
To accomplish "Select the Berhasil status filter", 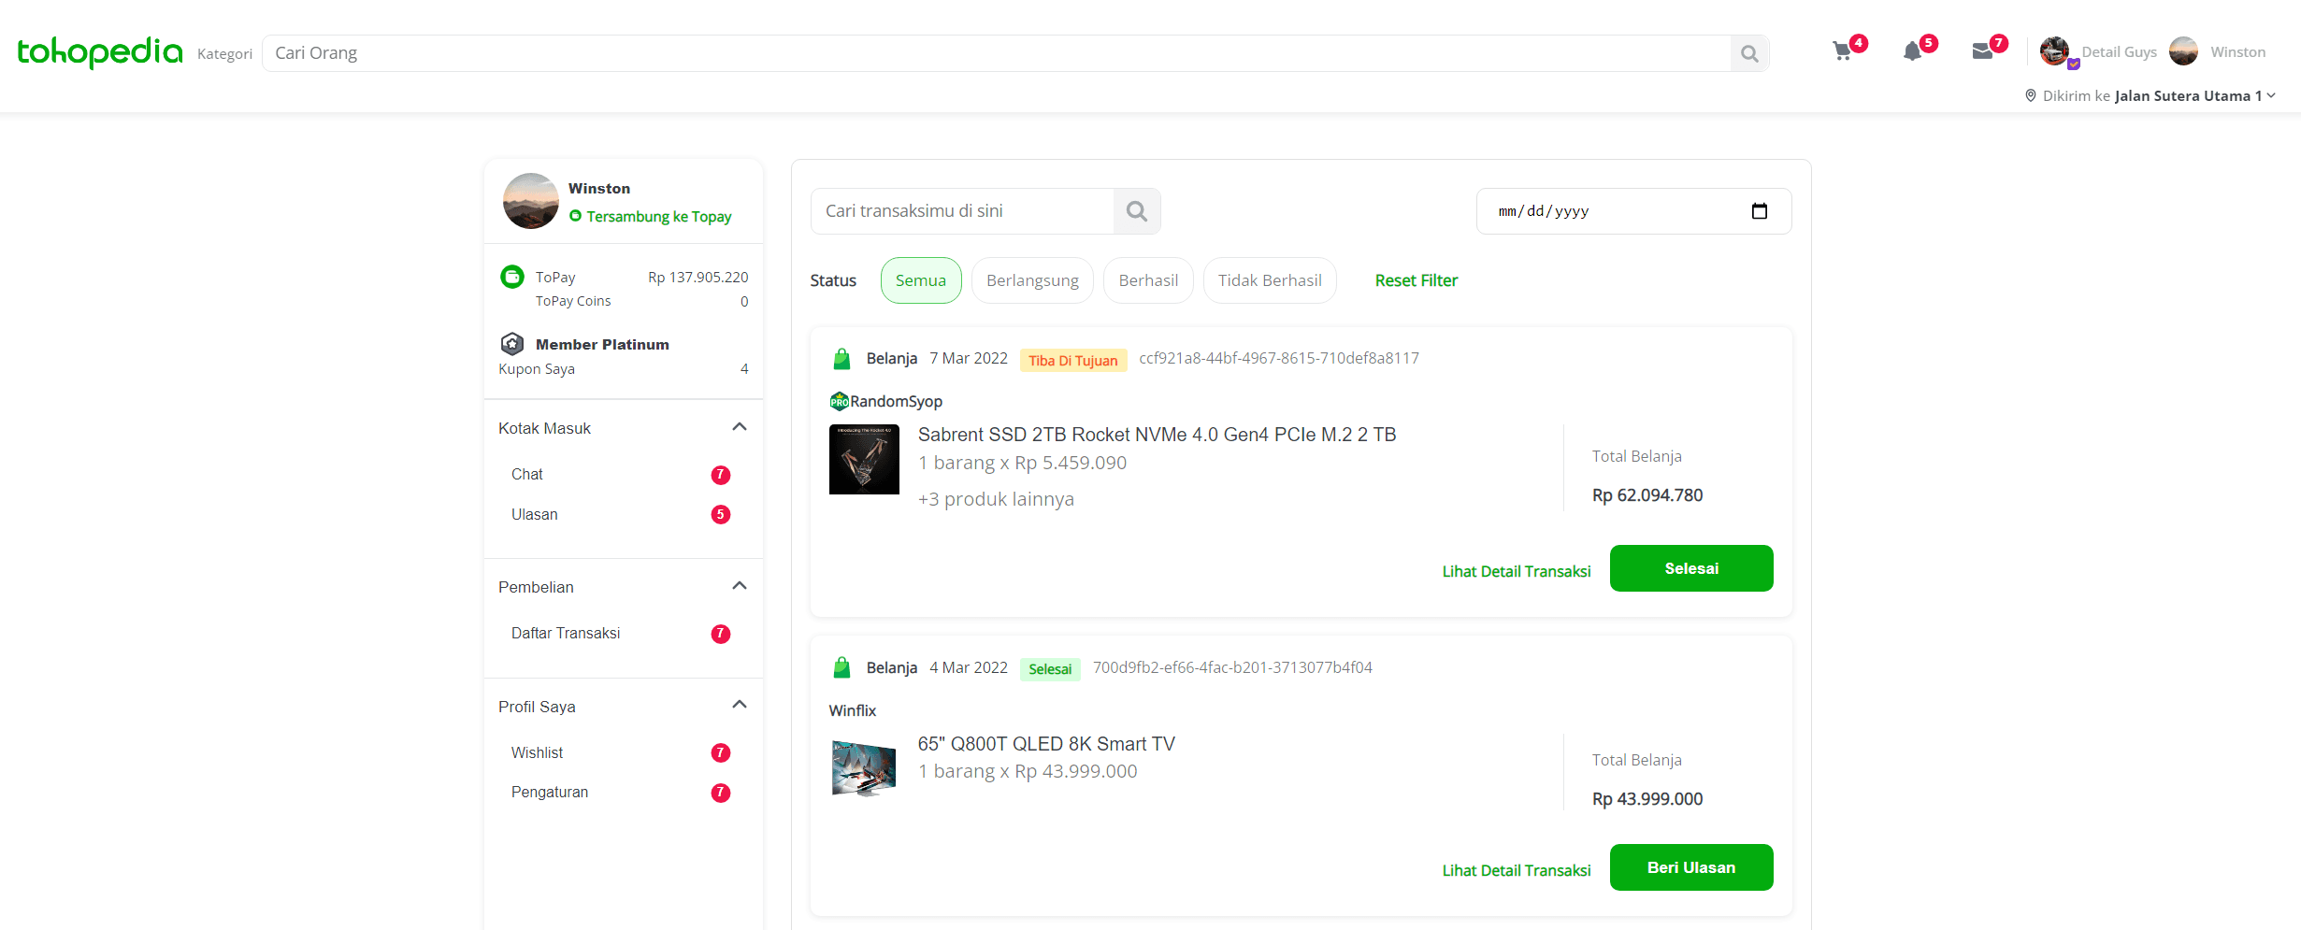I will (x=1147, y=279).
